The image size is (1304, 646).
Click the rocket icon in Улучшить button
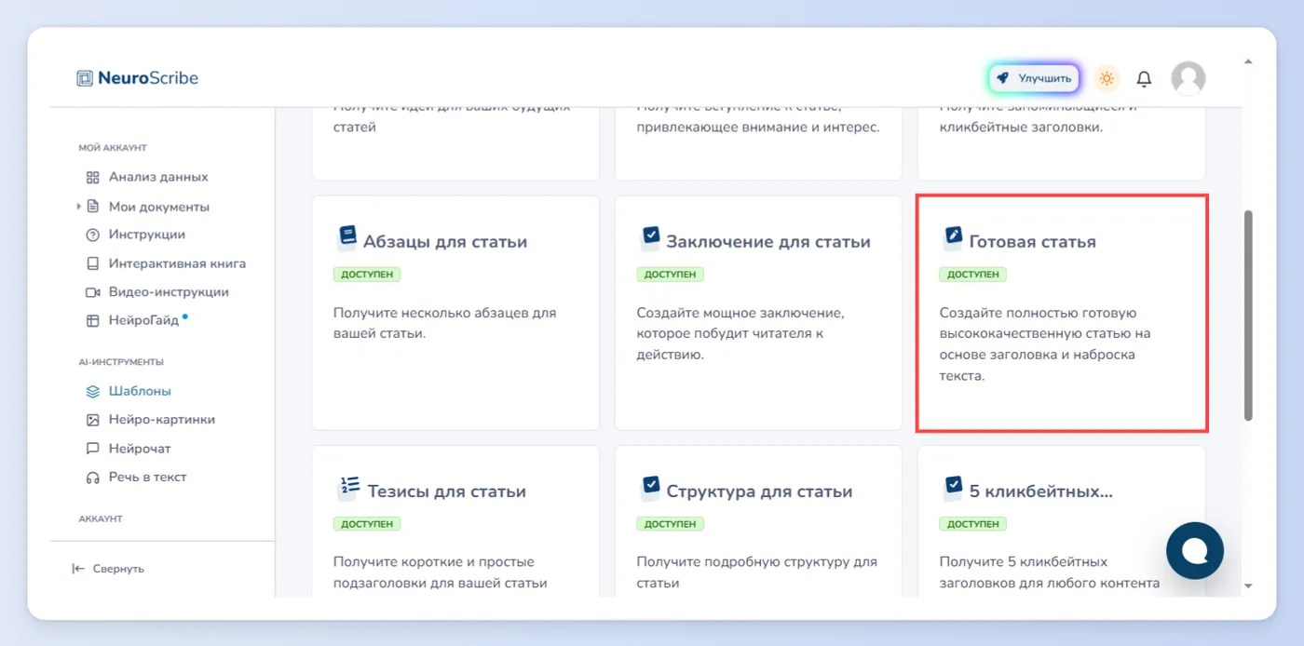coord(1003,79)
